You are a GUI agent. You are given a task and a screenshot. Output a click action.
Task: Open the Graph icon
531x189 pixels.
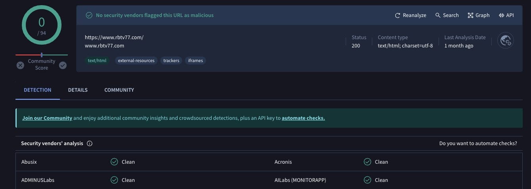tap(470, 15)
